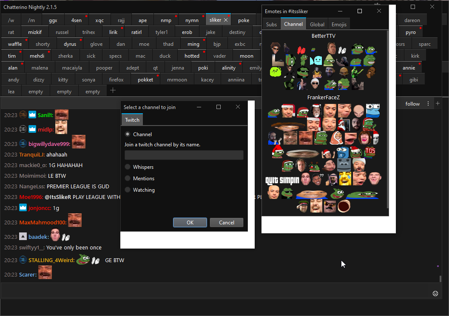Pick the Santa Claus emote

tap(343, 125)
